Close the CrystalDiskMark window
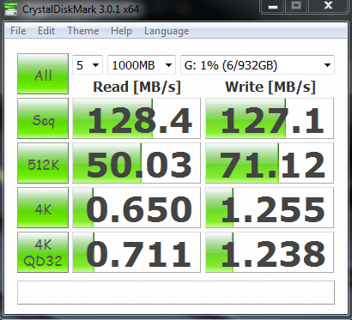Viewport: 352px width, 320px height. tap(328, 6)
